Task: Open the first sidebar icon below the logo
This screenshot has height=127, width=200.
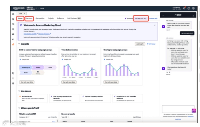Action: click(x=13, y=14)
